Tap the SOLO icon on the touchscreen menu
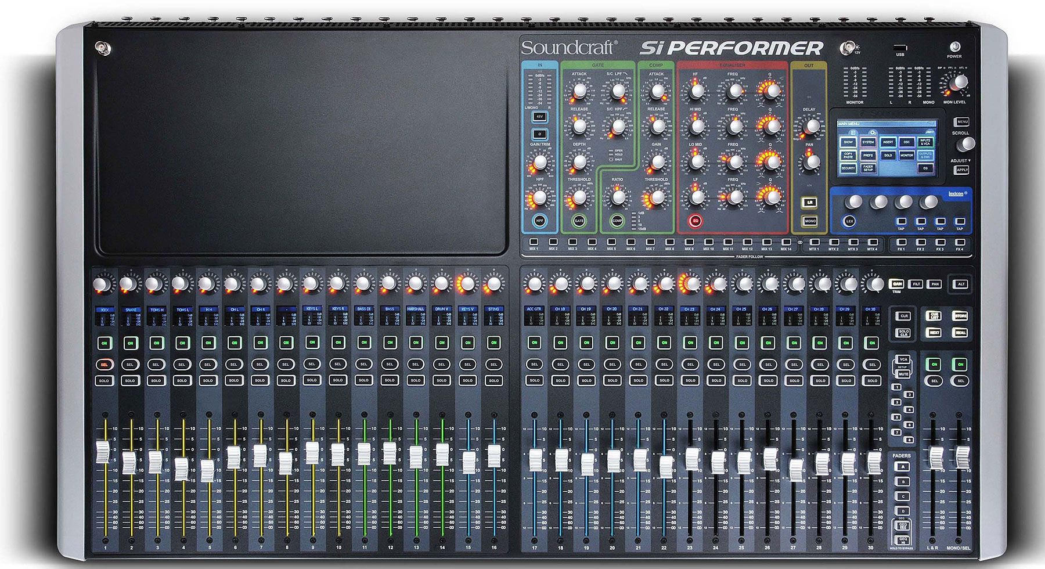The height and width of the screenshot is (569, 1045). [x=888, y=156]
